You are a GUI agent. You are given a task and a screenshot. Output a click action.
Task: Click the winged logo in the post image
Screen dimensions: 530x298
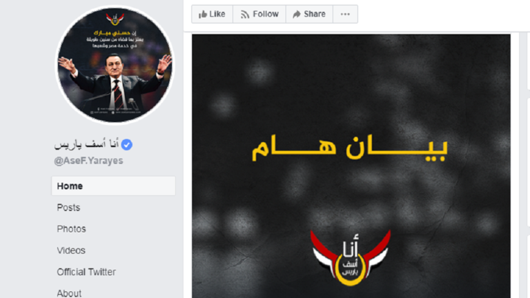coord(351,258)
